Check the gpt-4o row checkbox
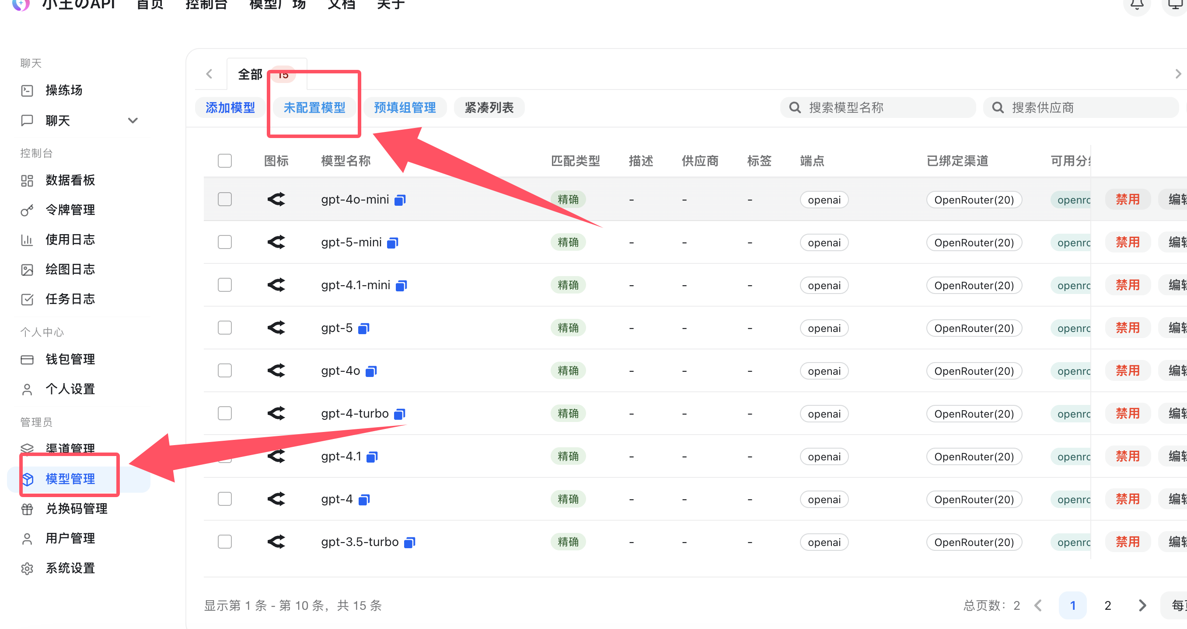Image resolution: width=1187 pixels, height=629 pixels. (x=225, y=370)
